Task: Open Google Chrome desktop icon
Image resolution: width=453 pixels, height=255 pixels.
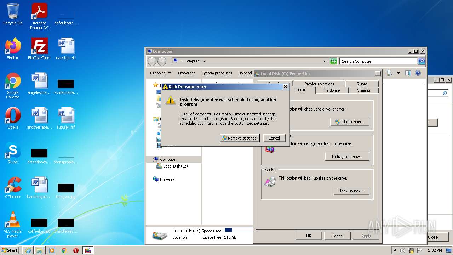Action: tap(13, 86)
